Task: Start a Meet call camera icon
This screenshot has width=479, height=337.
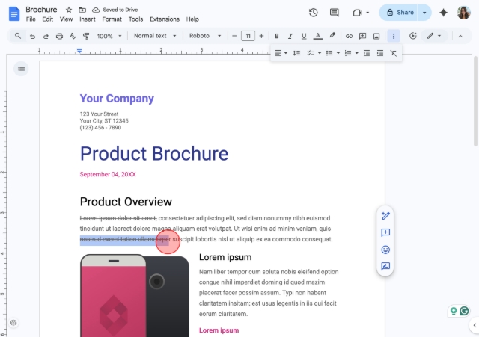Action: click(x=357, y=13)
